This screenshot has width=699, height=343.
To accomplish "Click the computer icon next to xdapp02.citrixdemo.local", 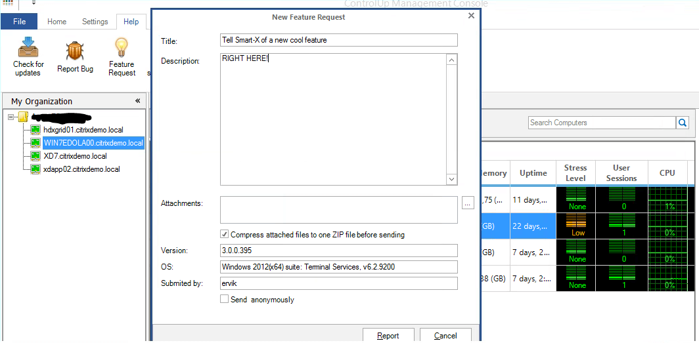I will (x=35, y=169).
